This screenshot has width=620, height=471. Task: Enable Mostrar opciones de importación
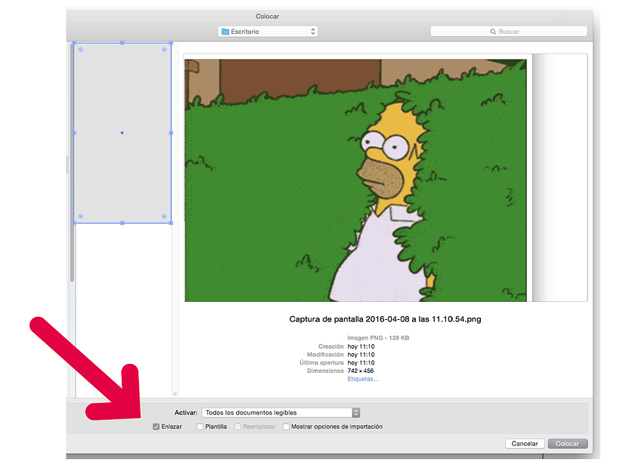tap(286, 426)
